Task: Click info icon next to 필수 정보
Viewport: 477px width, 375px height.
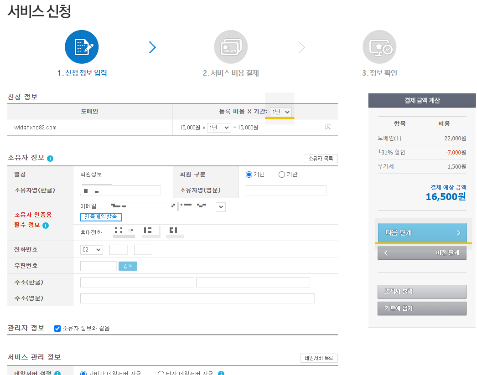Action: tap(46, 225)
